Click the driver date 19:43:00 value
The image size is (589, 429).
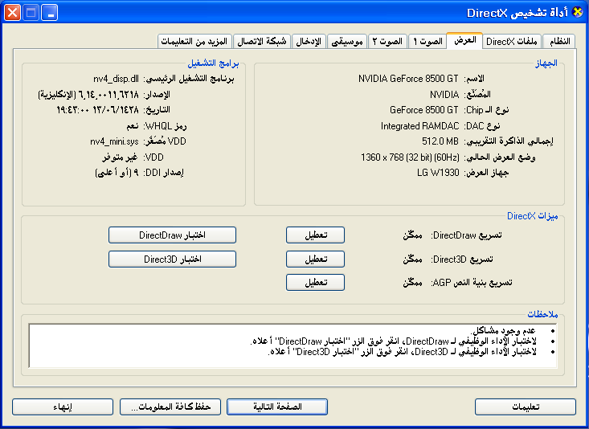click(97, 110)
